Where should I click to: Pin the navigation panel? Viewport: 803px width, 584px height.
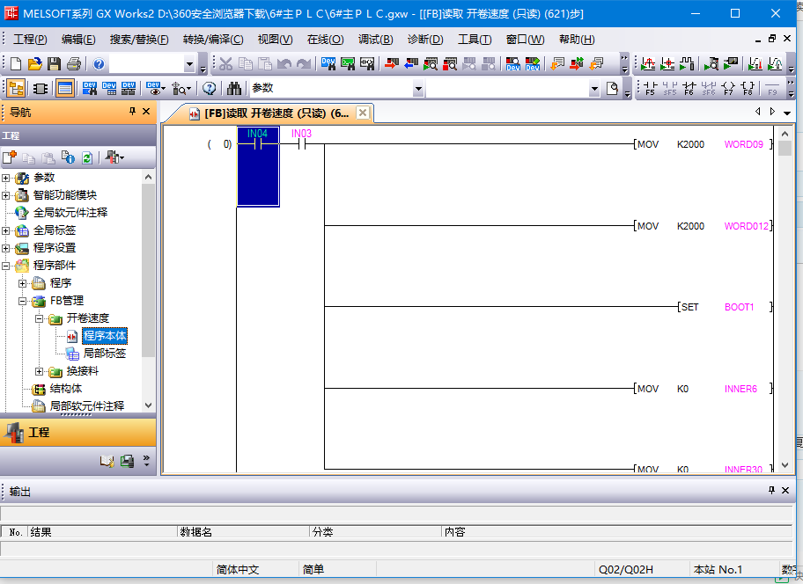(133, 112)
